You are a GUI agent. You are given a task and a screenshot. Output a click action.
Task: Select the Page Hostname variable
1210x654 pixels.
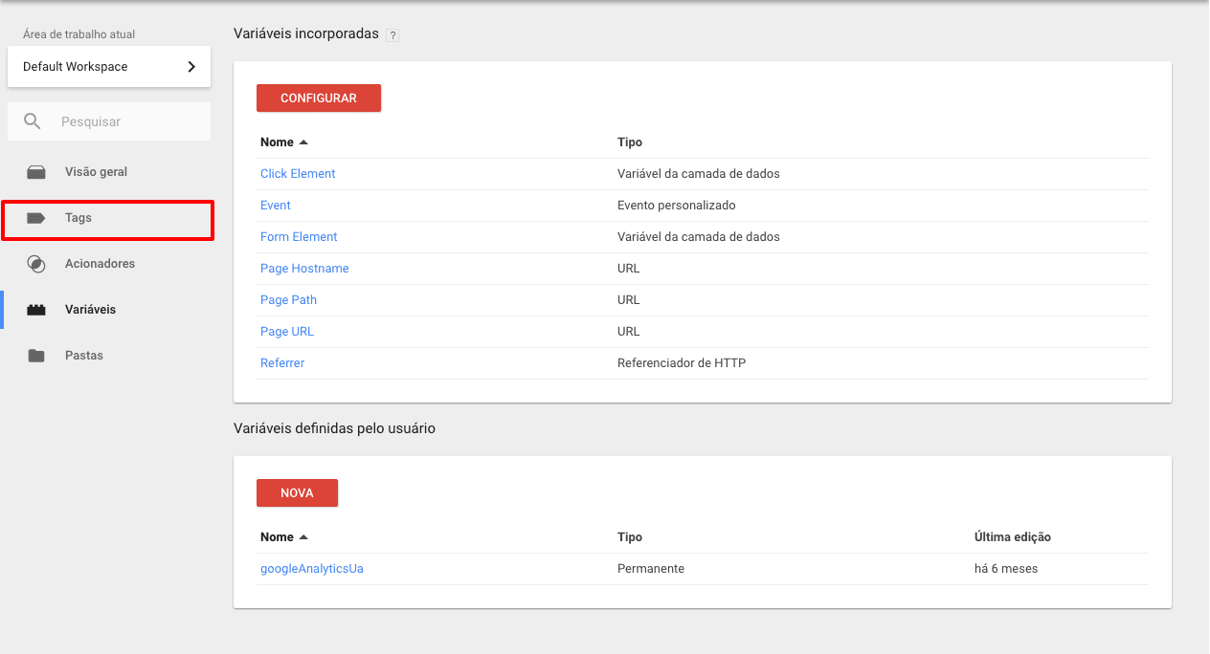click(304, 268)
